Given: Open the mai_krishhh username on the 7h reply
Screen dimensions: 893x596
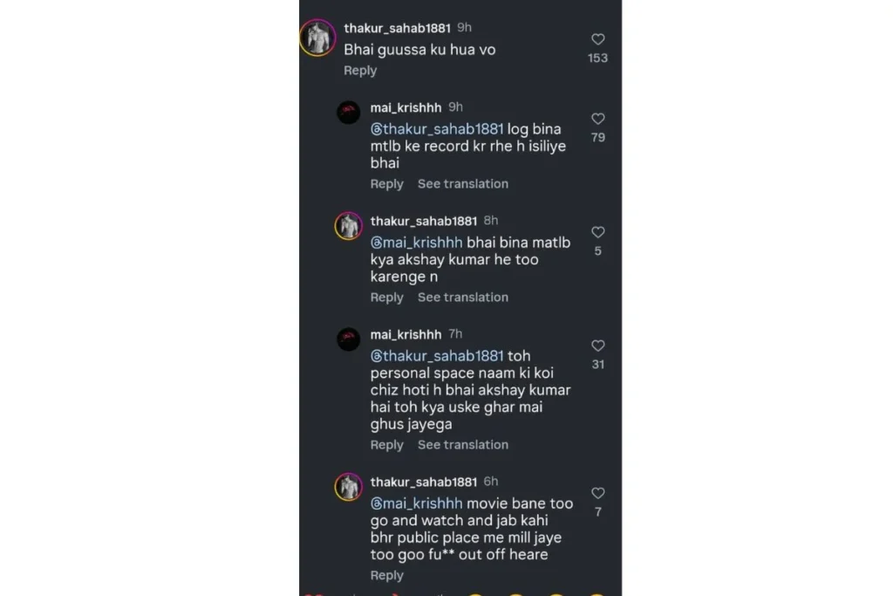Looking at the screenshot, I should coord(406,334).
